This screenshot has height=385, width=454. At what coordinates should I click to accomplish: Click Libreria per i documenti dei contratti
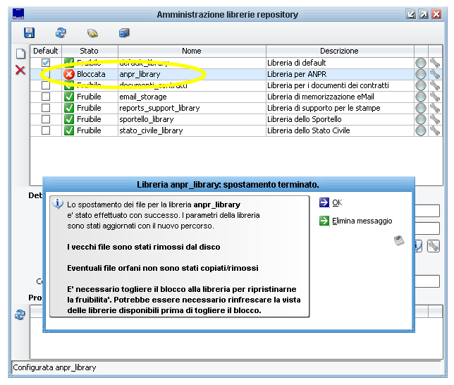coord(328,85)
